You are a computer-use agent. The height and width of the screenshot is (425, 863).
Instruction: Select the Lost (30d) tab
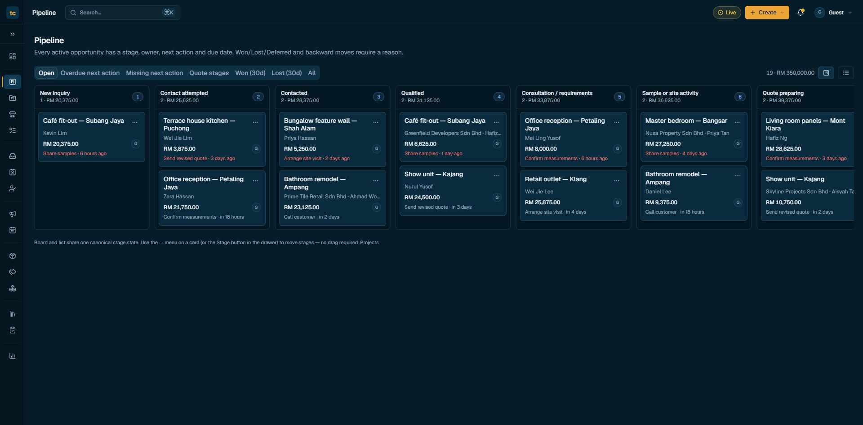coord(287,73)
